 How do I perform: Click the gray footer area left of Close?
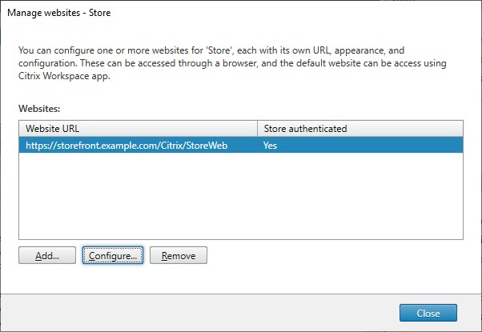coord(200,313)
